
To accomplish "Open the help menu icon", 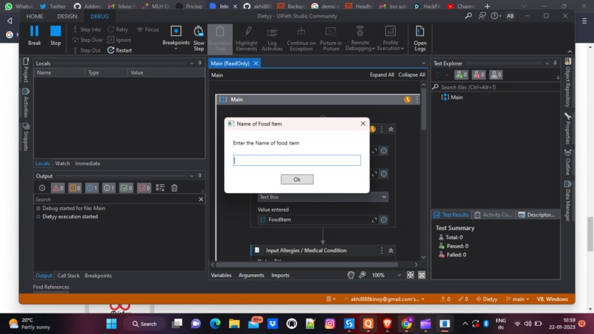I will [495, 16].
